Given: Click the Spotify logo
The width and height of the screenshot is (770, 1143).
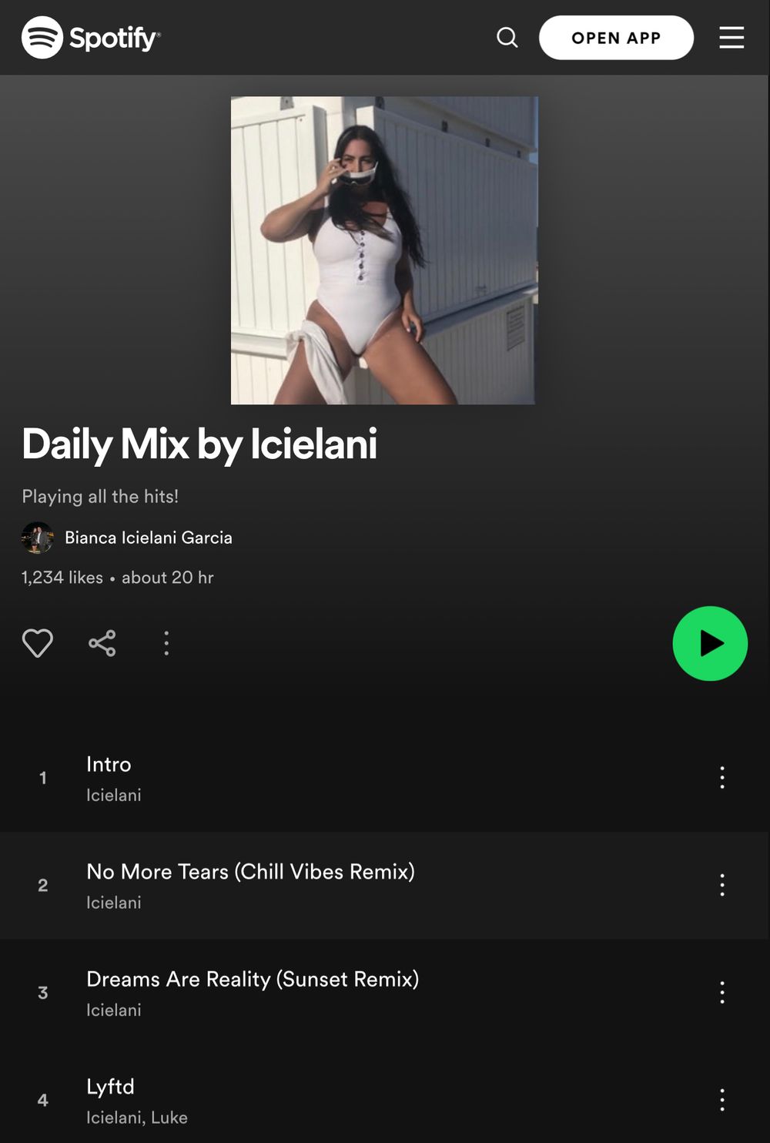Looking at the screenshot, I should [x=91, y=37].
